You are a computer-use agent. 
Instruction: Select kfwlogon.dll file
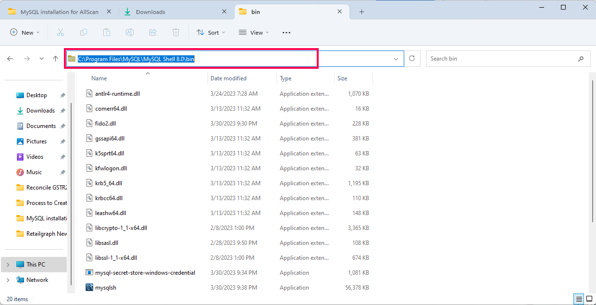tap(111, 168)
